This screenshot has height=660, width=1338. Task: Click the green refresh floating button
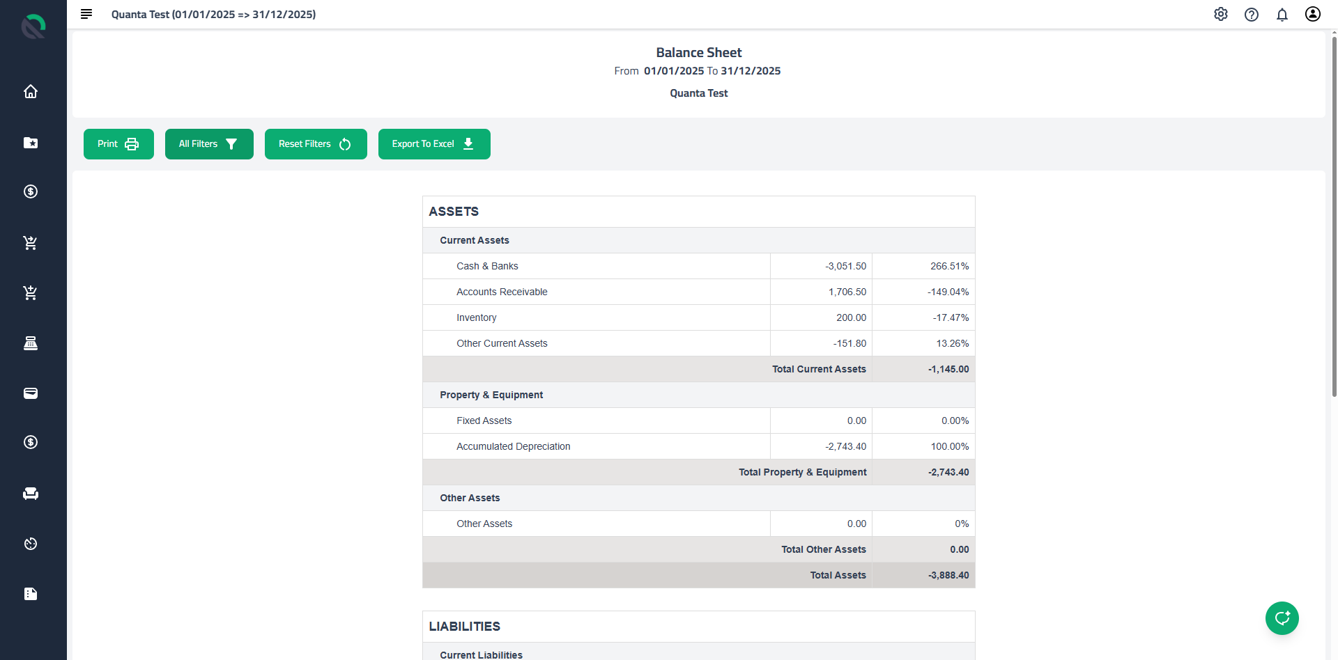pyautogui.click(x=1282, y=618)
